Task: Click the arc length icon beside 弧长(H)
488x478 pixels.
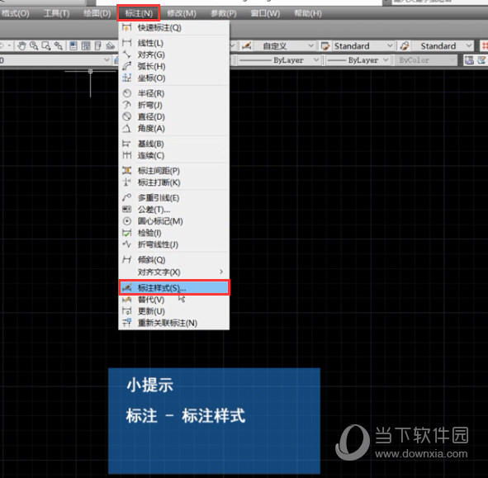Action: (x=126, y=66)
